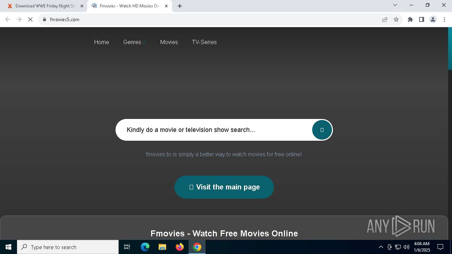452x254 pixels.
Task: Click the forward navigation arrow
Action: pyautogui.click(x=19, y=19)
